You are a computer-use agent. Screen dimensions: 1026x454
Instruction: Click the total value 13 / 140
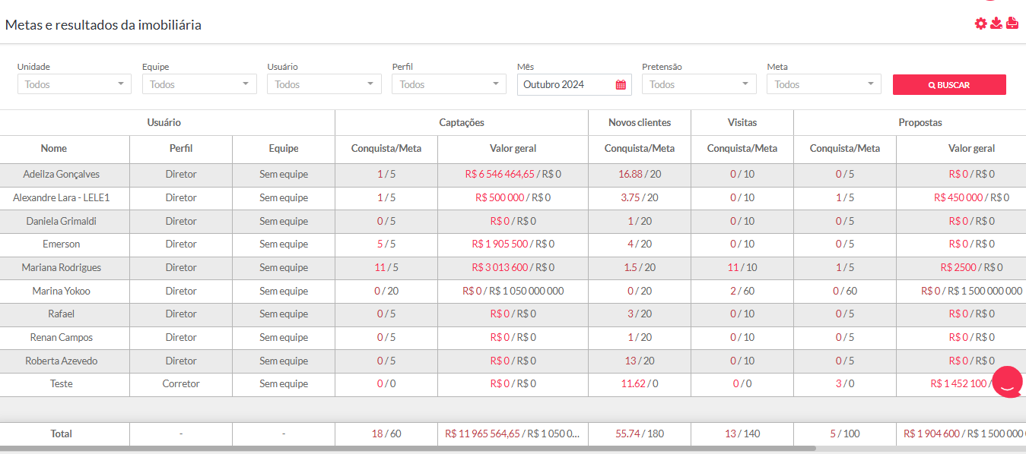(x=742, y=434)
